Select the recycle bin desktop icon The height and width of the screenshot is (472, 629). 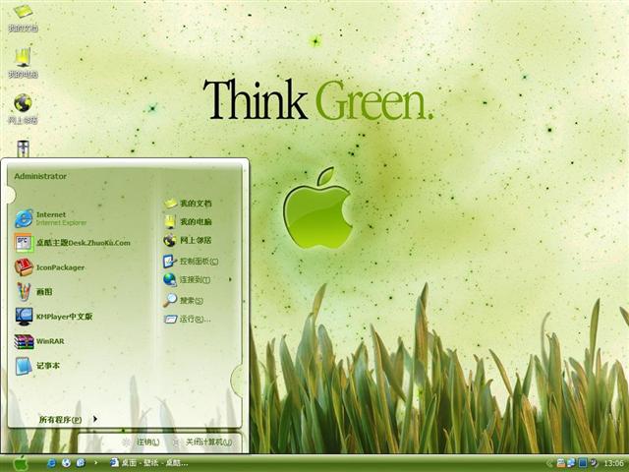tap(23, 148)
